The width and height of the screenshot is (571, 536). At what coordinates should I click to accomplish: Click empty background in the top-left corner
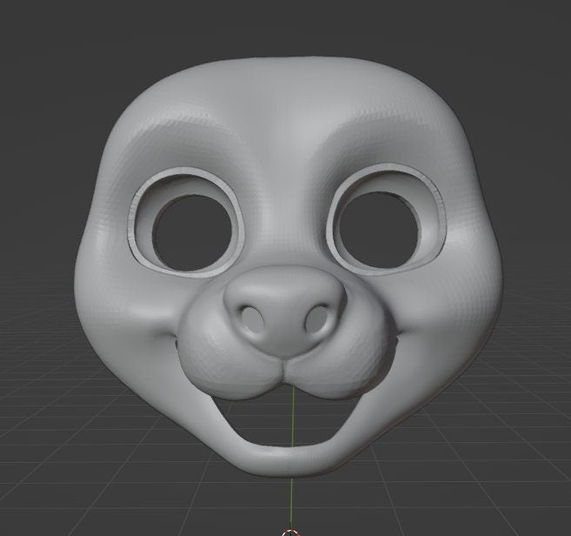click(x=35, y=35)
